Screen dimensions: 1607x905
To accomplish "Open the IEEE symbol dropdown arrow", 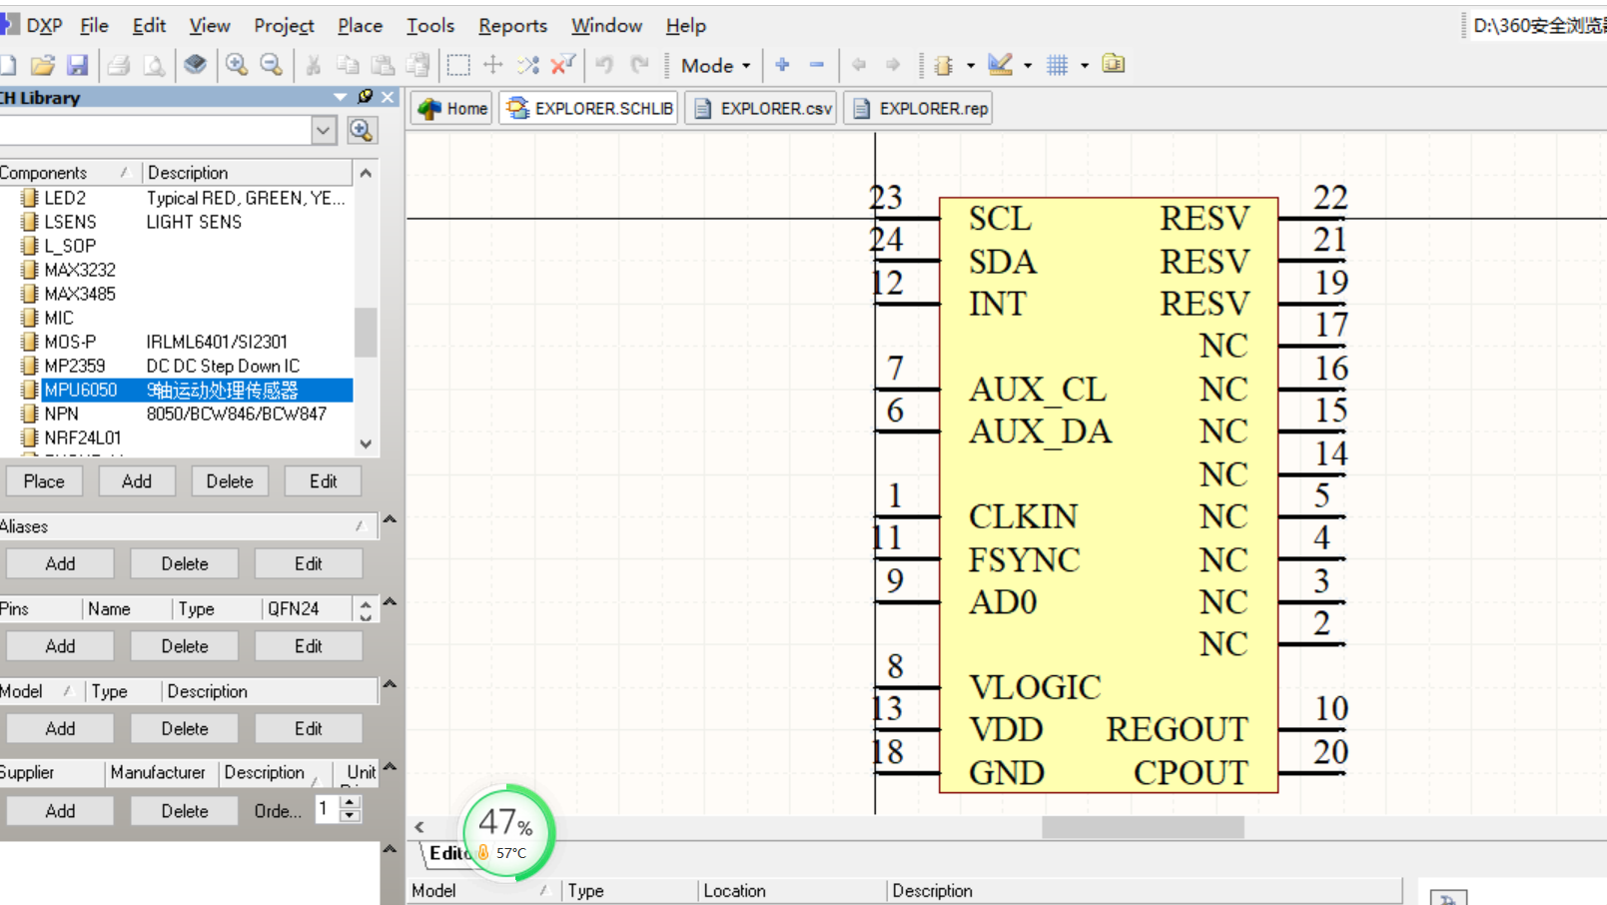I will click(x=971, y=66).
